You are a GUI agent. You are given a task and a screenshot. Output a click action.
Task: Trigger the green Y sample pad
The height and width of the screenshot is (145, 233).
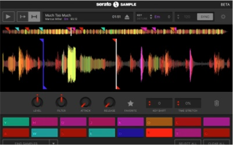[x=16, y=122]
